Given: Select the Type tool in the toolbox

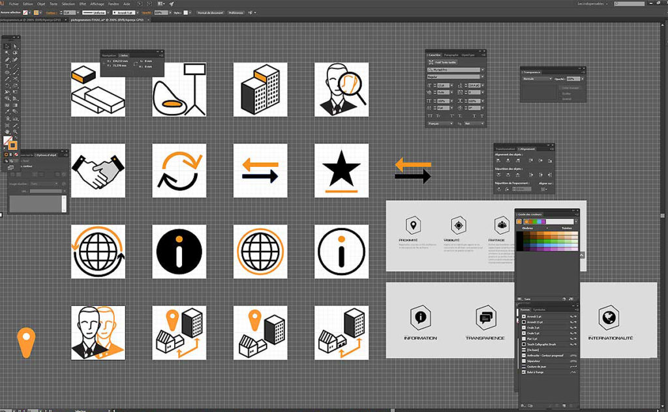Looking at the screenshot, I should coord(7,66).
